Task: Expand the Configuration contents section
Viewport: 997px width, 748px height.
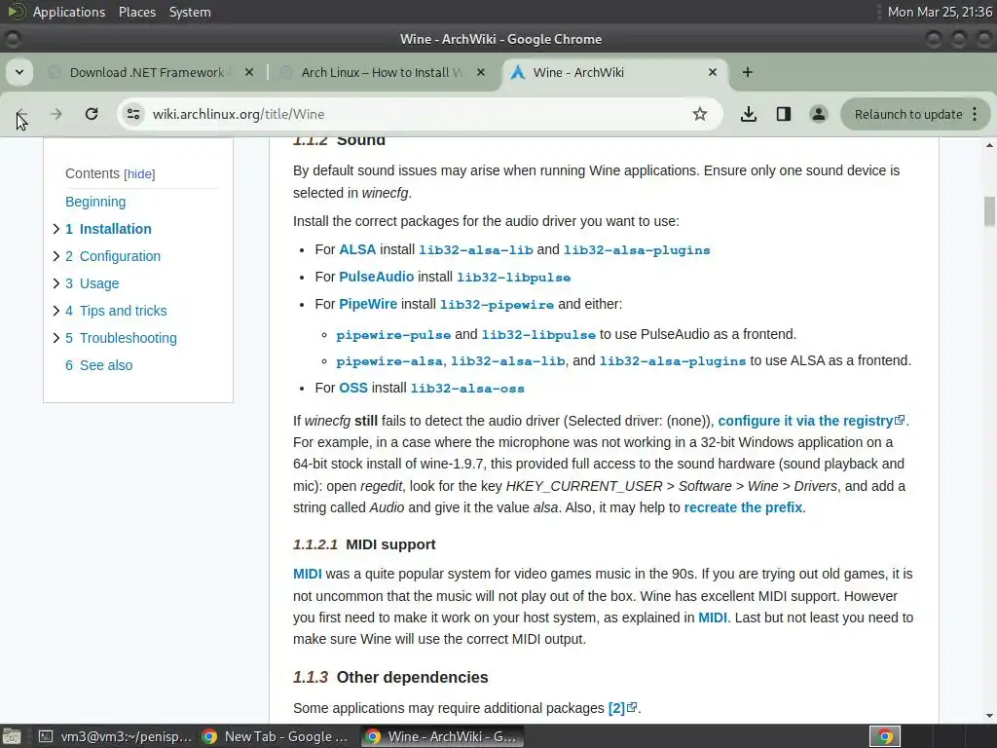Action: [x=55, y=256]
